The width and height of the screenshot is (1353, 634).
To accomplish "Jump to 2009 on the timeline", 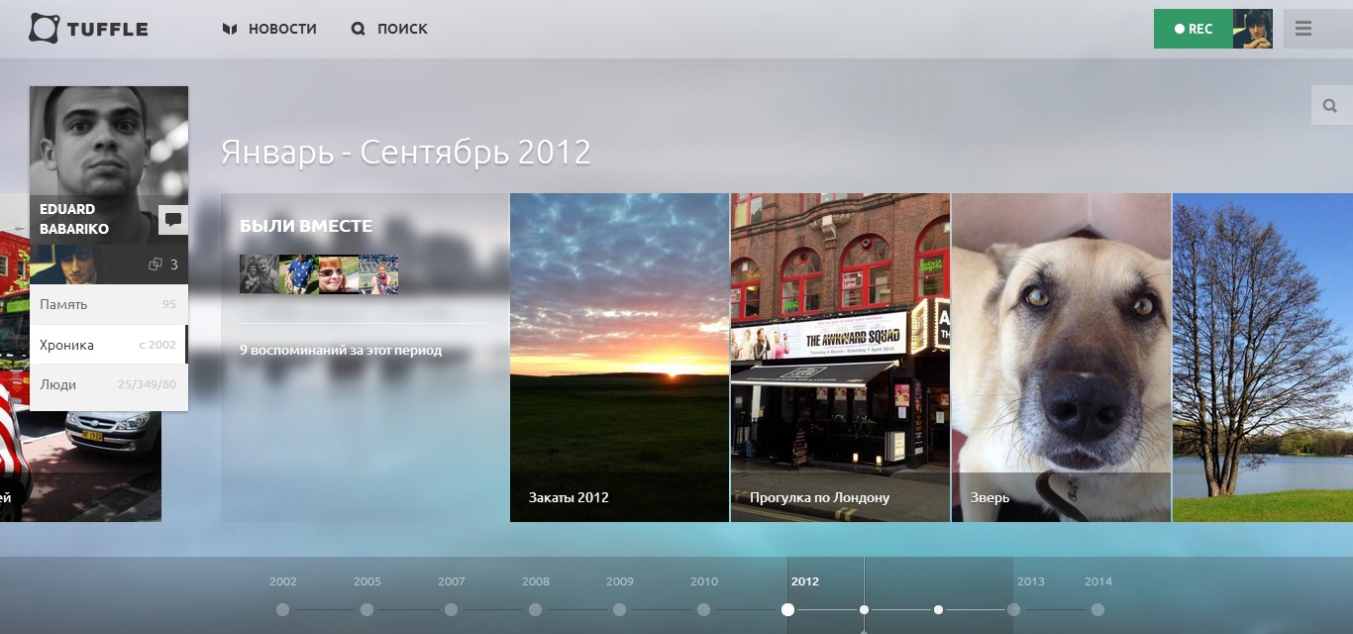I will (x=619, y=609).
